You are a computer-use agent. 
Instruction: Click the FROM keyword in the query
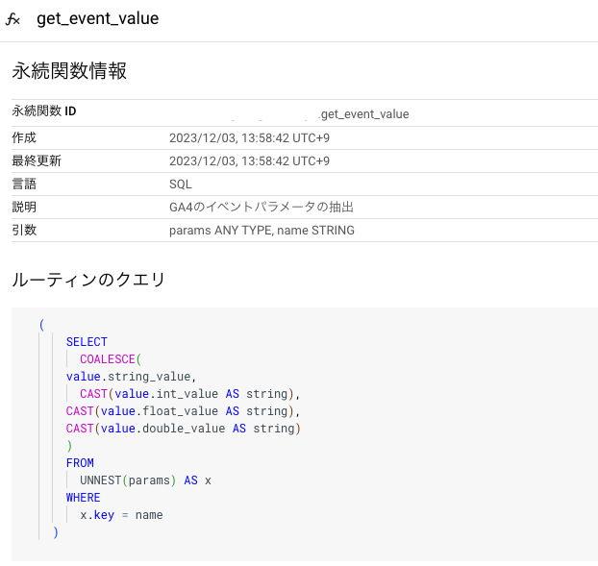coord(80,463)
